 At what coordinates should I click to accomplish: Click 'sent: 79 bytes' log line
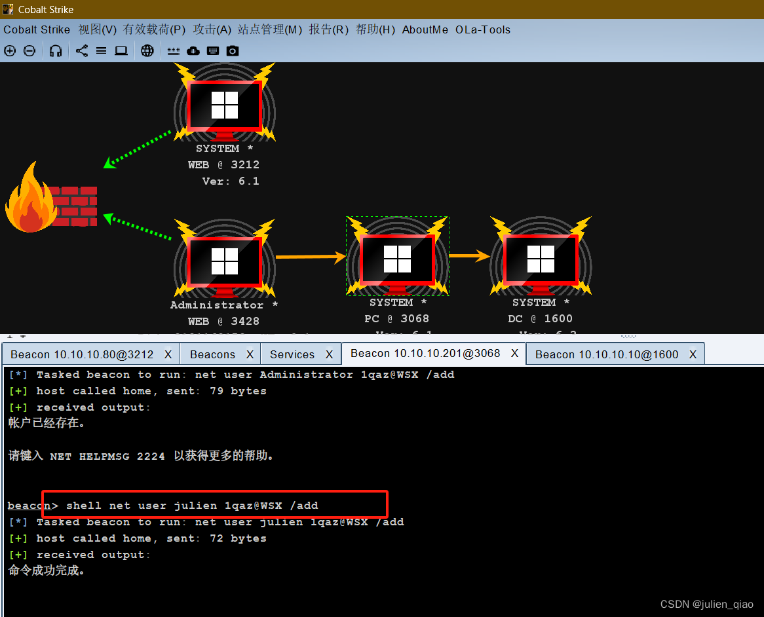tap(216, 391)
